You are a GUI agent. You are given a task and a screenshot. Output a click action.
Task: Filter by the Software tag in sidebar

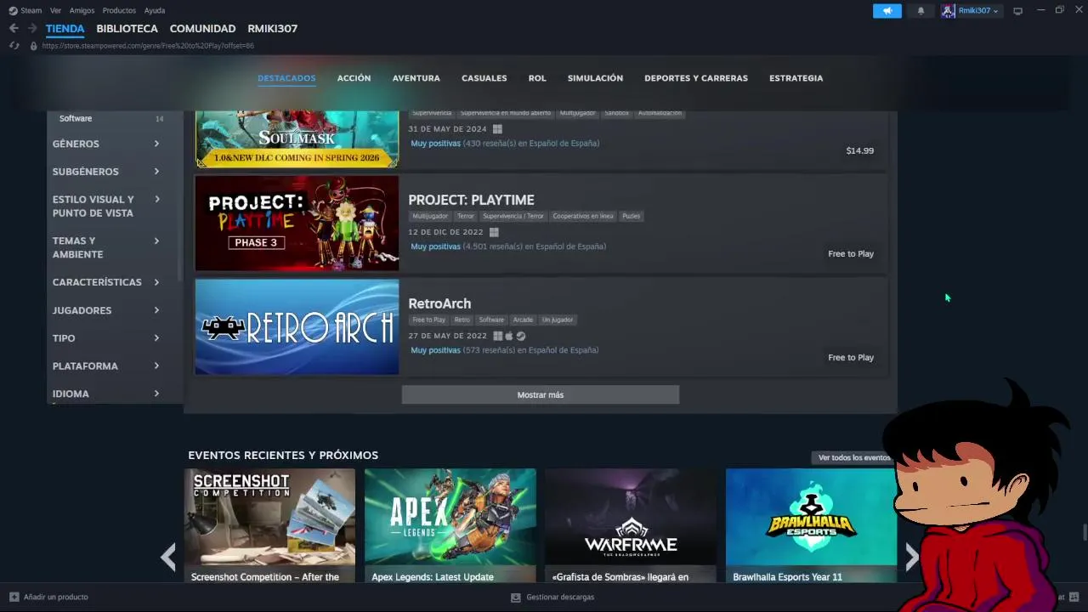point(76,118)
